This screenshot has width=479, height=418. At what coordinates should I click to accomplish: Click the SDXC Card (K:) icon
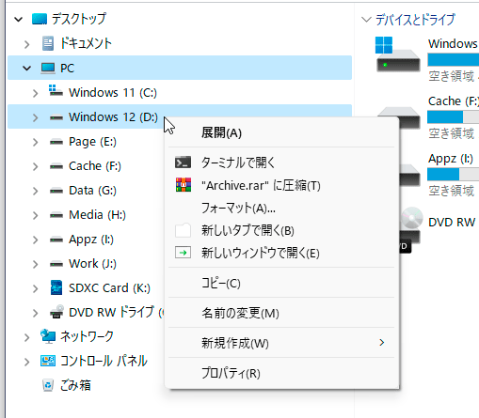tap(56, 287)
